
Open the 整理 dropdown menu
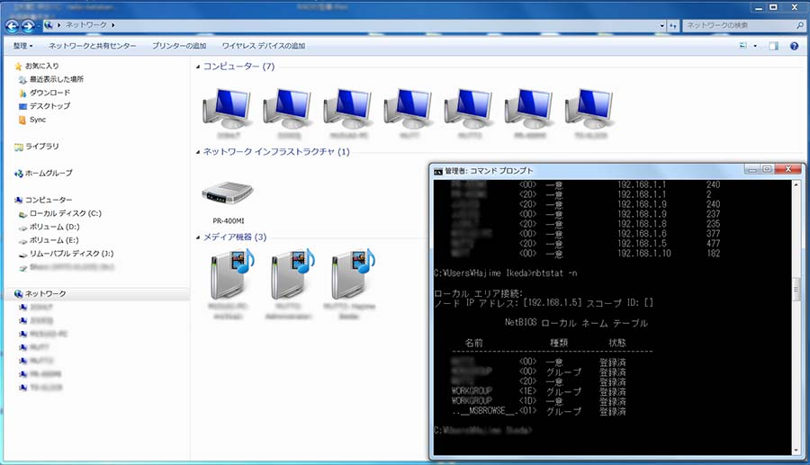(x=22, y=45)
